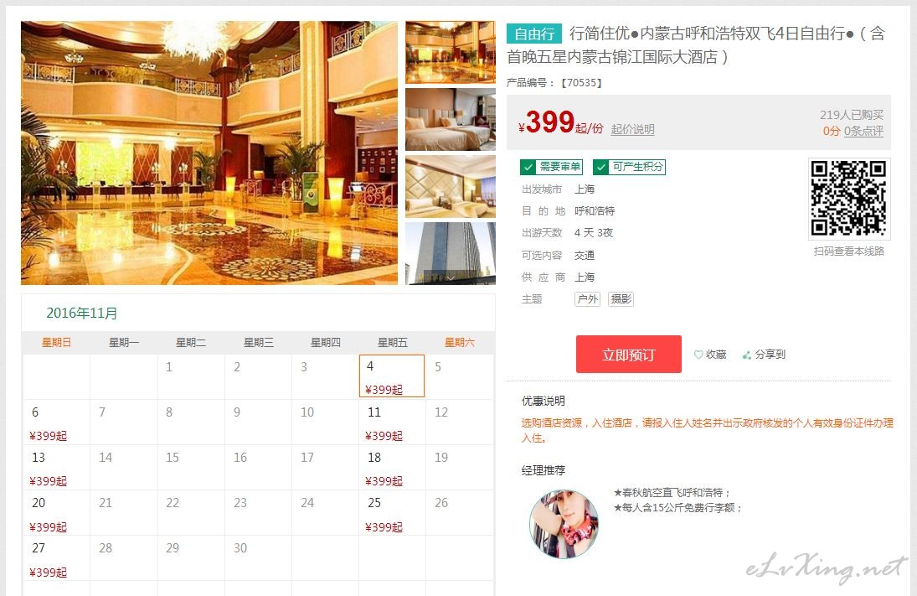The height and width of the screenshot is (596, 917).
Task: Click the 分享到 share icon
Action: click(x=747, y=355)
